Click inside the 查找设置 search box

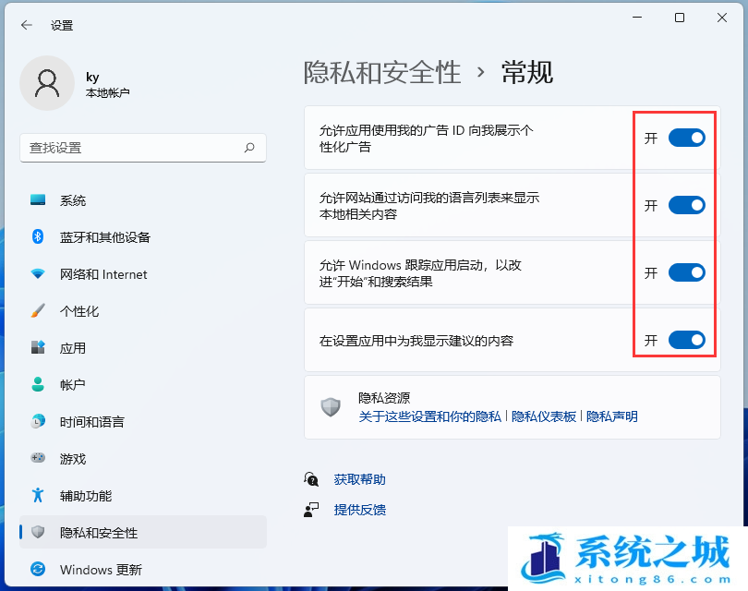(x=129, y=148)
